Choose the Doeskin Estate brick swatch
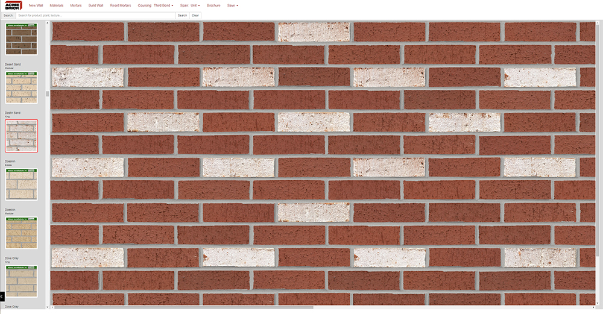This screenshot has width=603, height=314. [x=21, y=184]
